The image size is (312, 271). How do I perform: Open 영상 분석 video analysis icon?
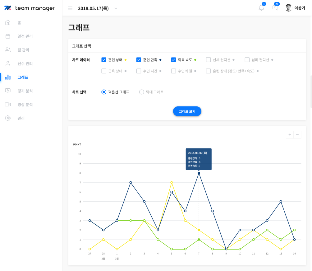coord(8,104)
